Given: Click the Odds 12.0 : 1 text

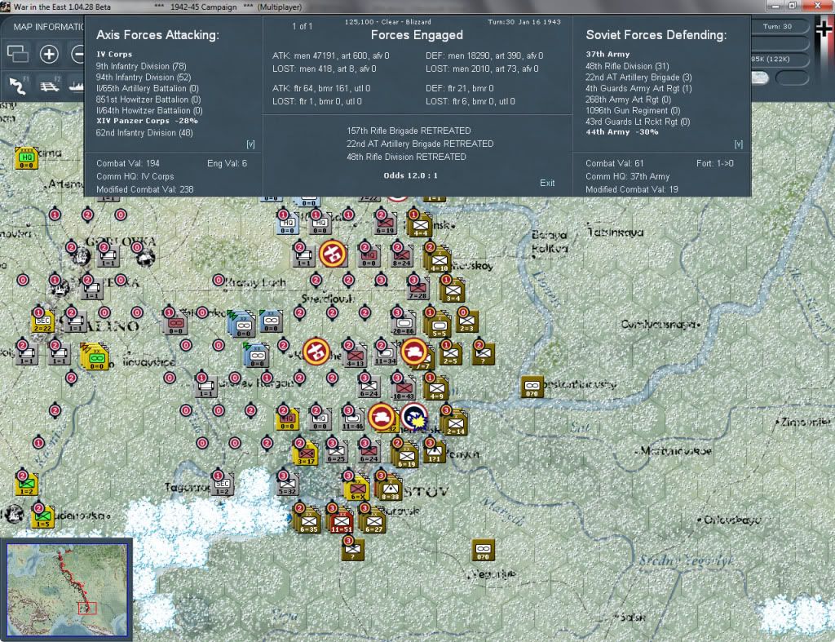Looking at the screenshot, I should (411, 175).
